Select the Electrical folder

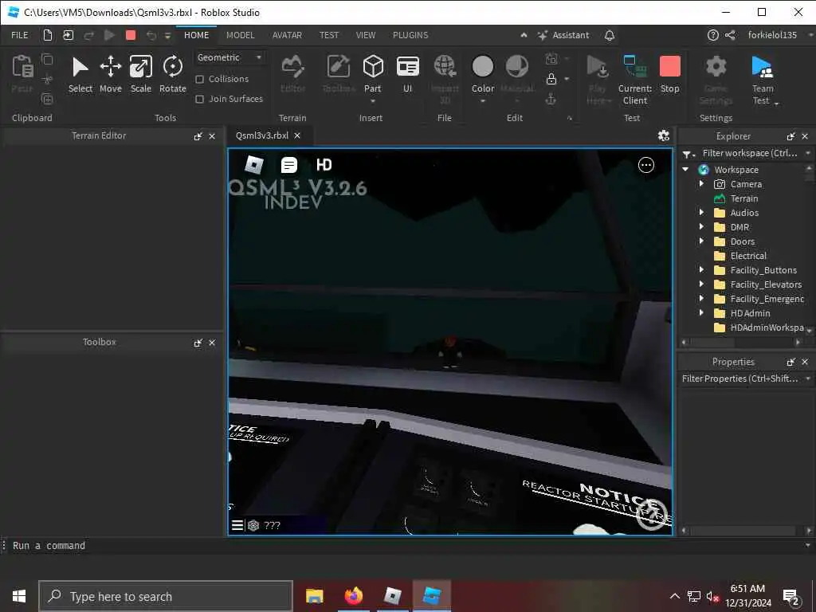(x=747, y=256)
